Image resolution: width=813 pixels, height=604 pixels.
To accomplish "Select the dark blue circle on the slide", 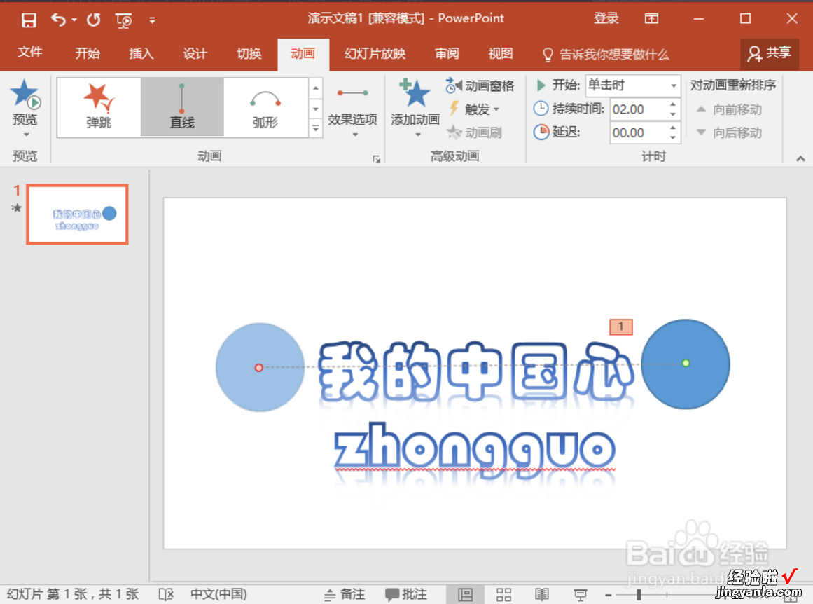I will tap(686, 364).
